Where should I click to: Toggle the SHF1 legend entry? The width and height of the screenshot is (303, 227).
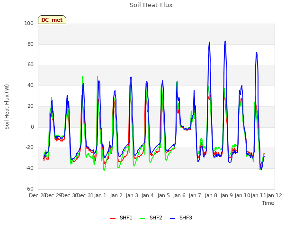click(x=121, y=218)
